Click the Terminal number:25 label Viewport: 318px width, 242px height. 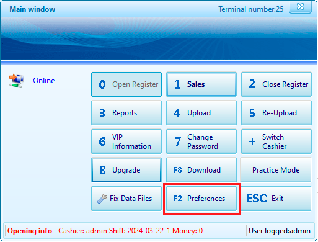(x=251, y=9)
